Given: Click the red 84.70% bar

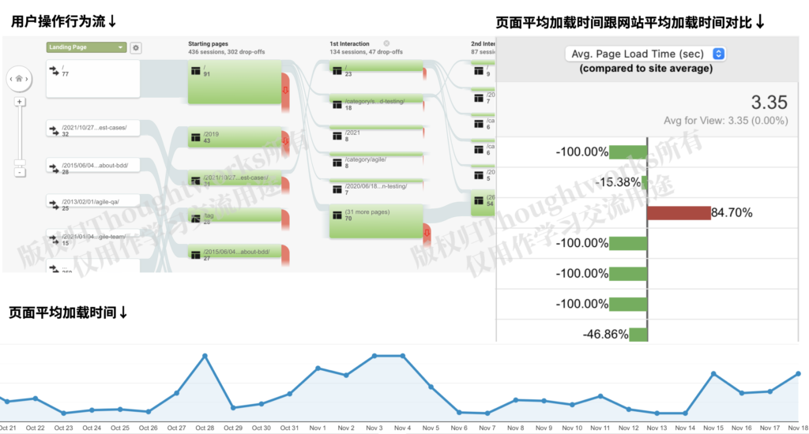Looking at the screenshot, I should tap(679, 213).
